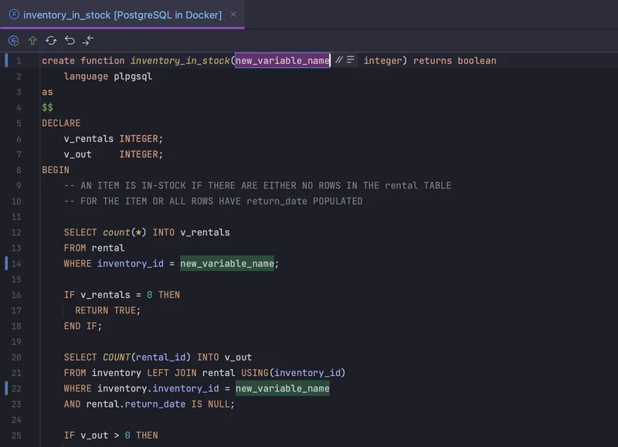Image resolution: width=618 pixels, height=447 pixels.
Task: Click the refresh/synchronize toolbar icon
Action: click(50, 40)
